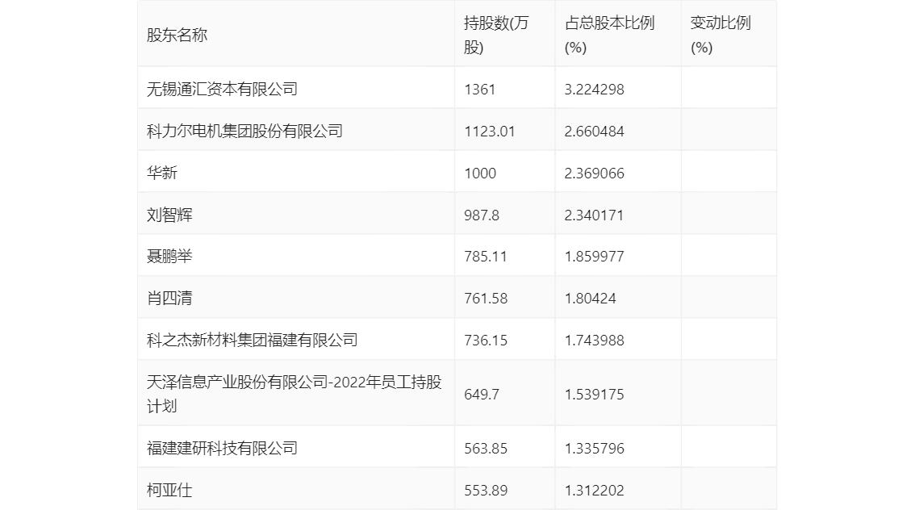The image size is (915, 510).
Task: Select the 1361 shares value
Action: tap(479, 90)
